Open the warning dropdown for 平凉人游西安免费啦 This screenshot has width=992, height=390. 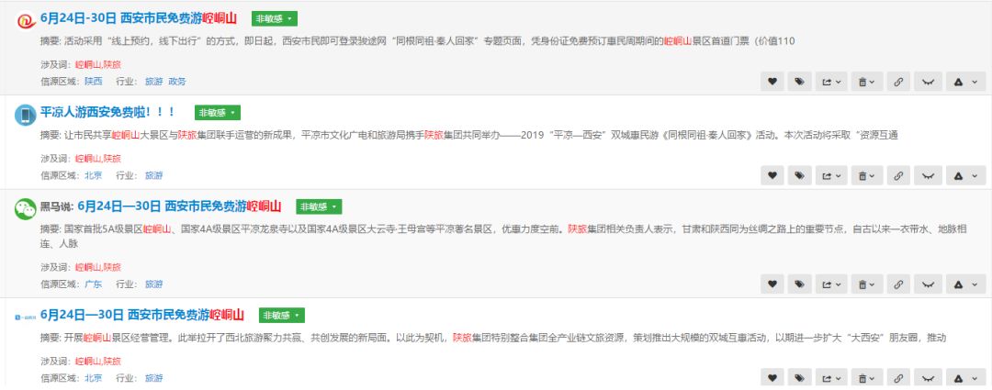pos(966,175)
